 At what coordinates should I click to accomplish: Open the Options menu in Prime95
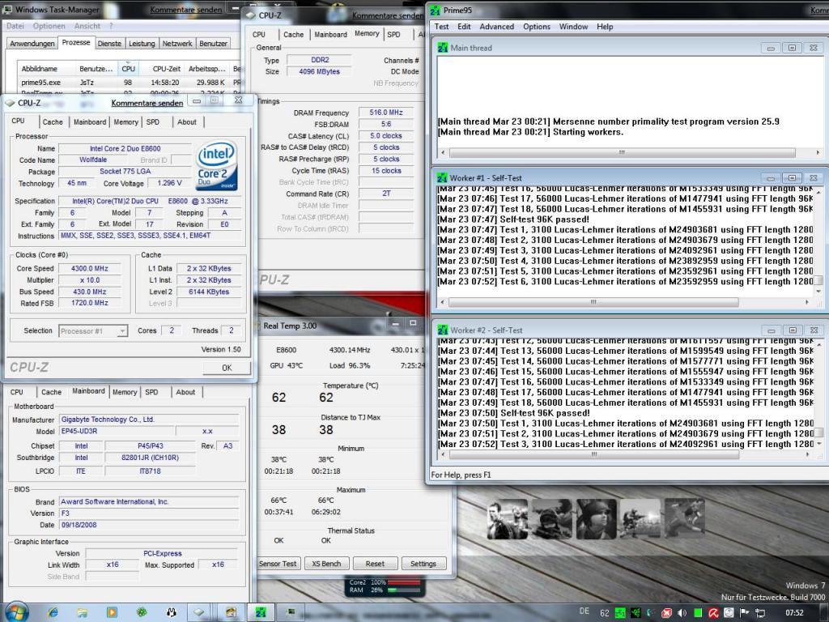(x=537, y=27)
